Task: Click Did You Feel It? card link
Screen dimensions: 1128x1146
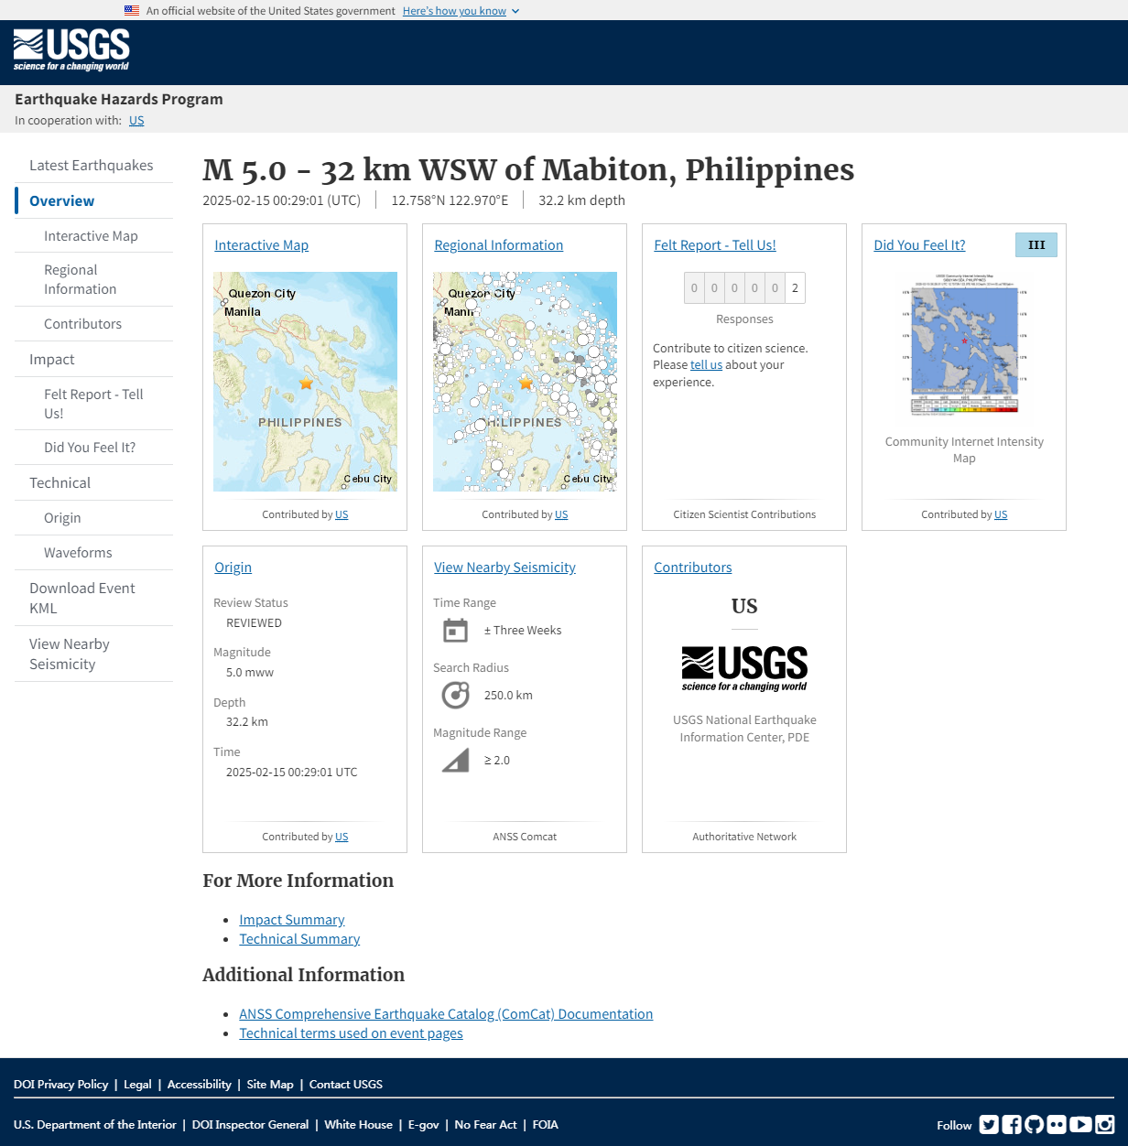Action: click(919, 245)
